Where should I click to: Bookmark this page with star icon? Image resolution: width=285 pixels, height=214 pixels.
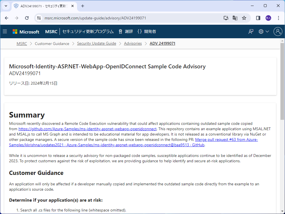click(x=244, y=18)
